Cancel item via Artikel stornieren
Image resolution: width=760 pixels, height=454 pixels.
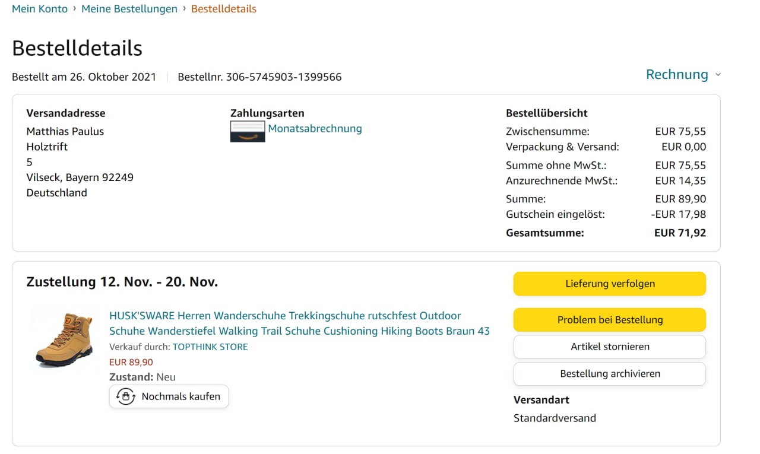(610, 347)
